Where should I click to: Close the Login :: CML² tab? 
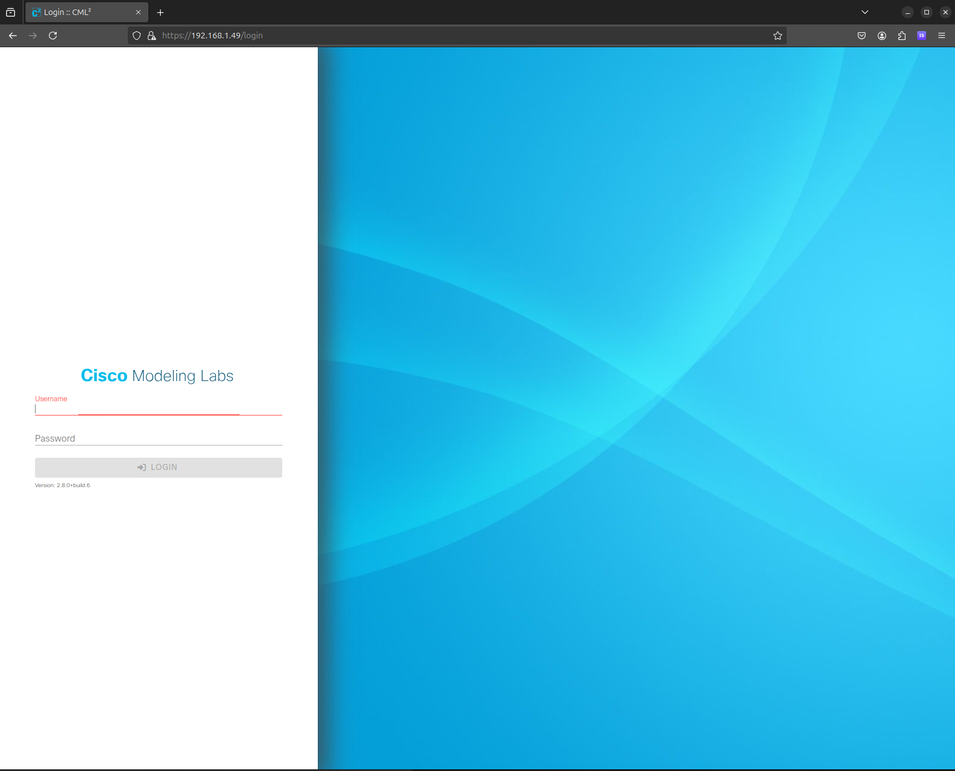click(138, 12)
